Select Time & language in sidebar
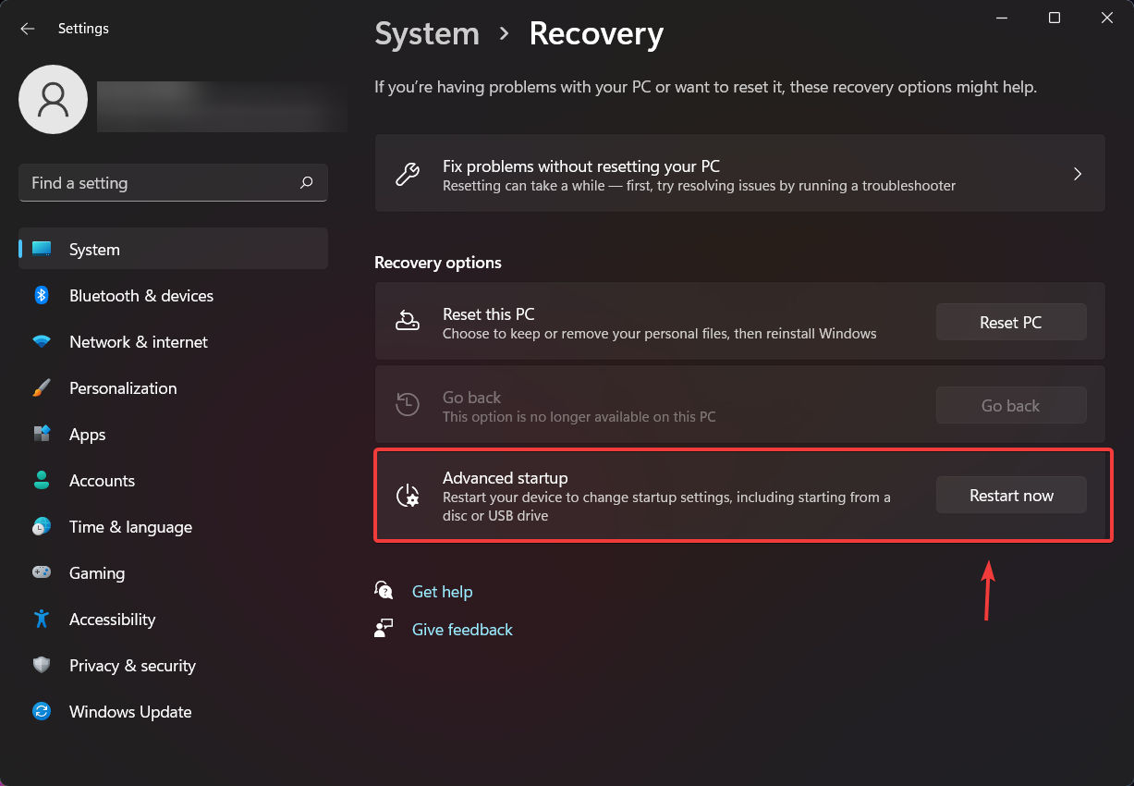The width and height of the screenshot is (1134, 786). click(130, 527)
